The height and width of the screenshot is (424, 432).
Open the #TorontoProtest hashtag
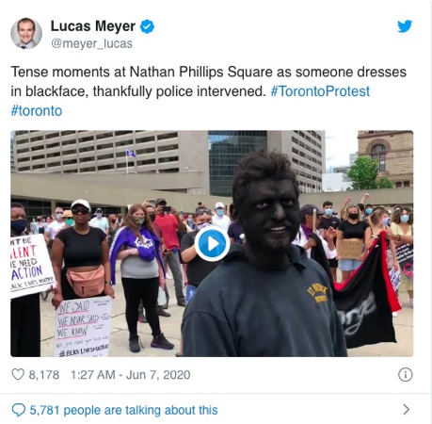[x=320, y=91]
